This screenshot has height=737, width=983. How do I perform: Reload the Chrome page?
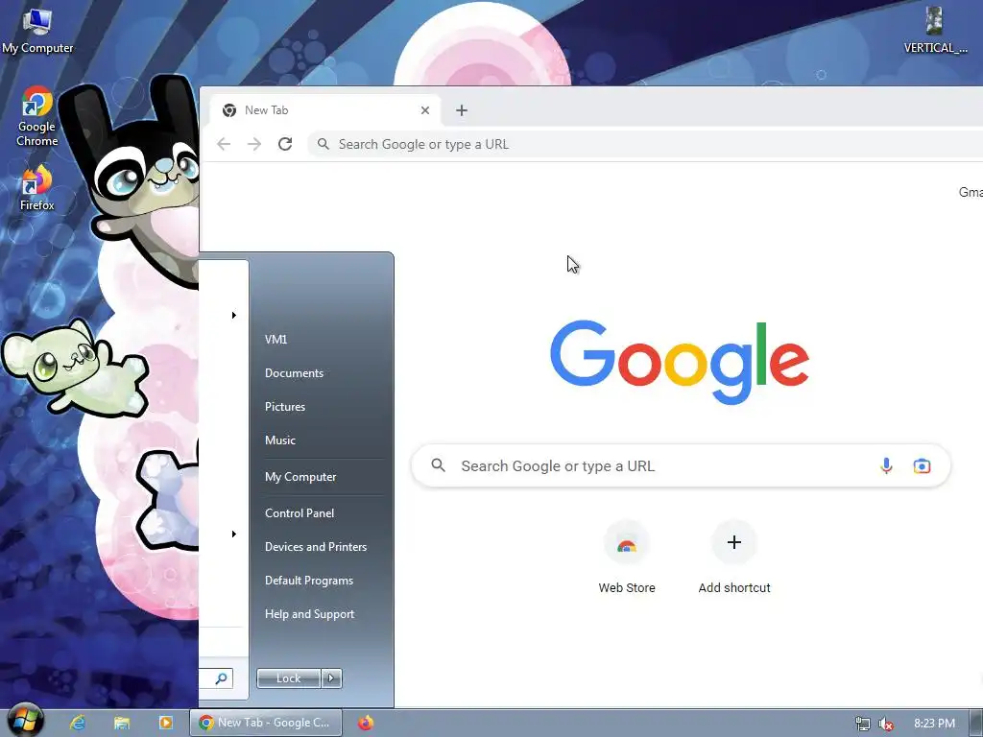[x=285, y=144]
